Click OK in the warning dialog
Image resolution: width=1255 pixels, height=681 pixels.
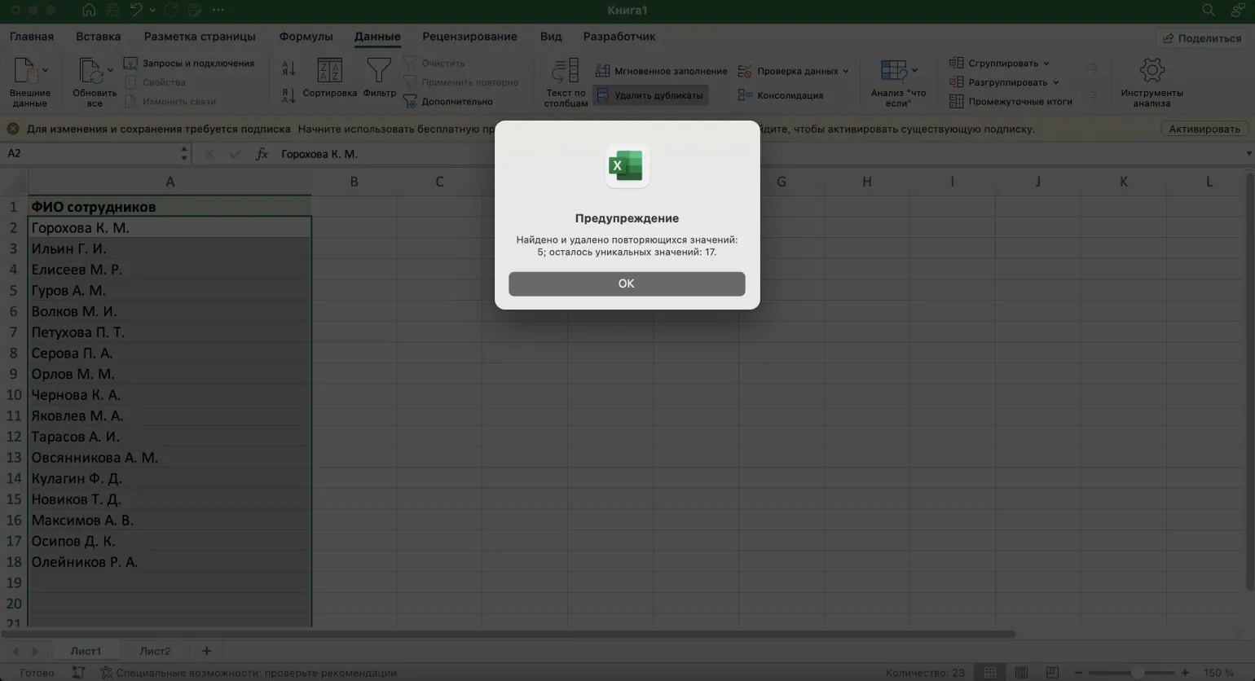(626, 283)
